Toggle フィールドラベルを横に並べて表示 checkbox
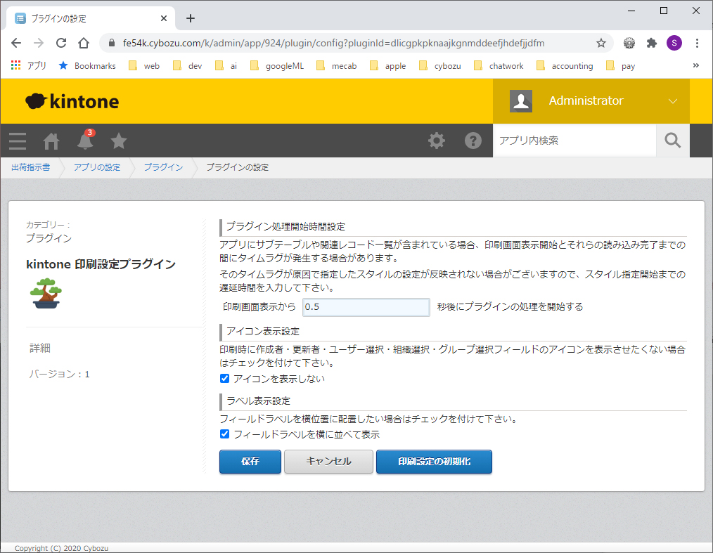Screen dimensions: 713x553 coord(224,434)
